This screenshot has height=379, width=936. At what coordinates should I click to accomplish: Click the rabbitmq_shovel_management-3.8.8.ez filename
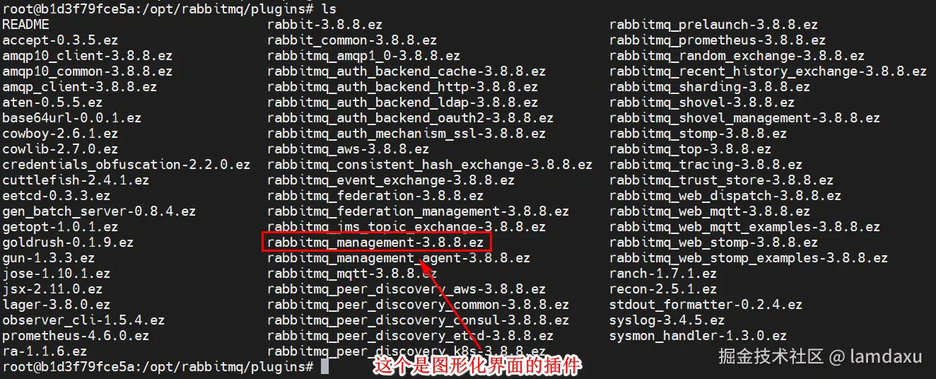pyautogui.click(x=744, y=118)
